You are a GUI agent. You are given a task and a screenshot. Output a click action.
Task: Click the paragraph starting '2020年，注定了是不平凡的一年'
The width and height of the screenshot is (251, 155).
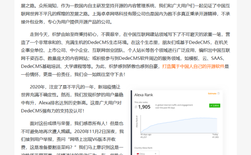pyautogui.click(x=72, y=99)
